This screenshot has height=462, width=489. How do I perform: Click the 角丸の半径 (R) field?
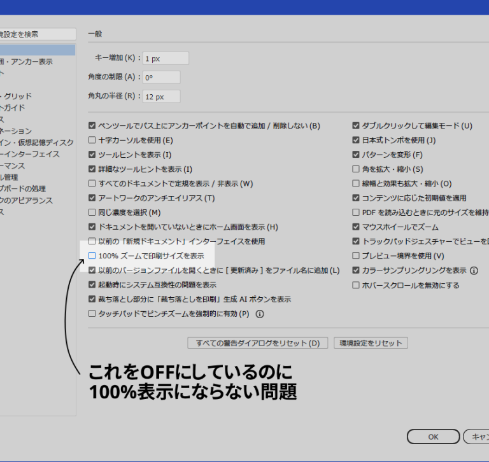[x=161, y=96]
